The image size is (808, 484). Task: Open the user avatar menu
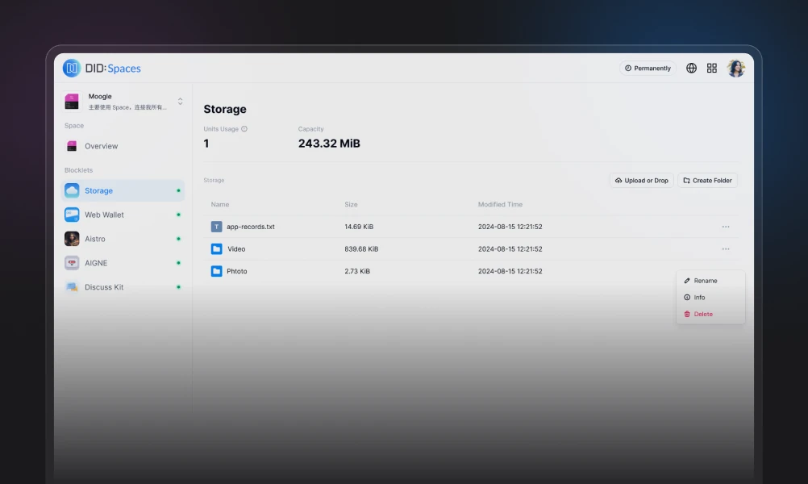click(736, 68)
